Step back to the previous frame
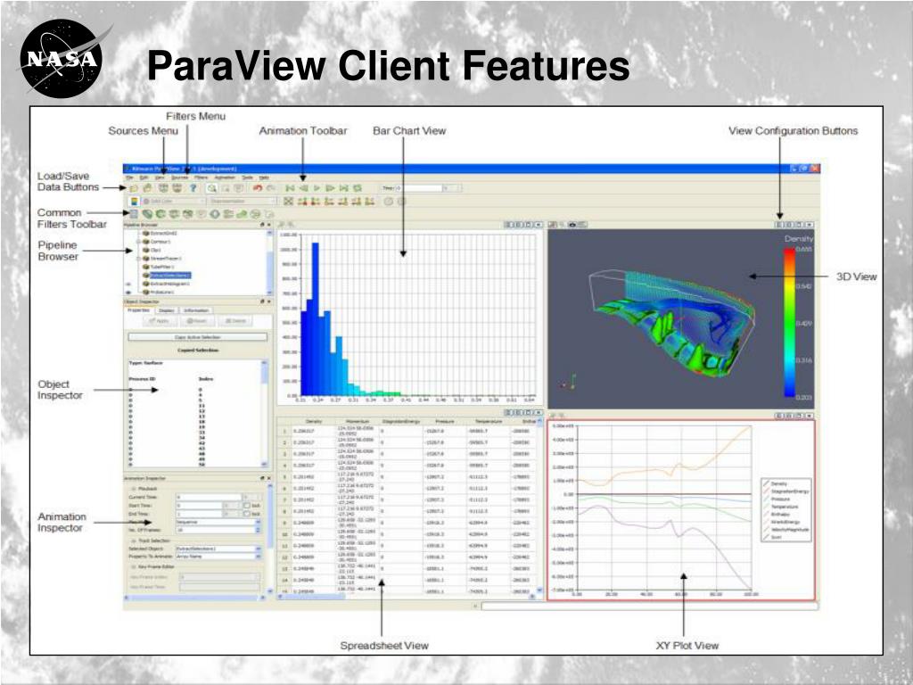This screenshot has width=913, height=685. point(303,188)
